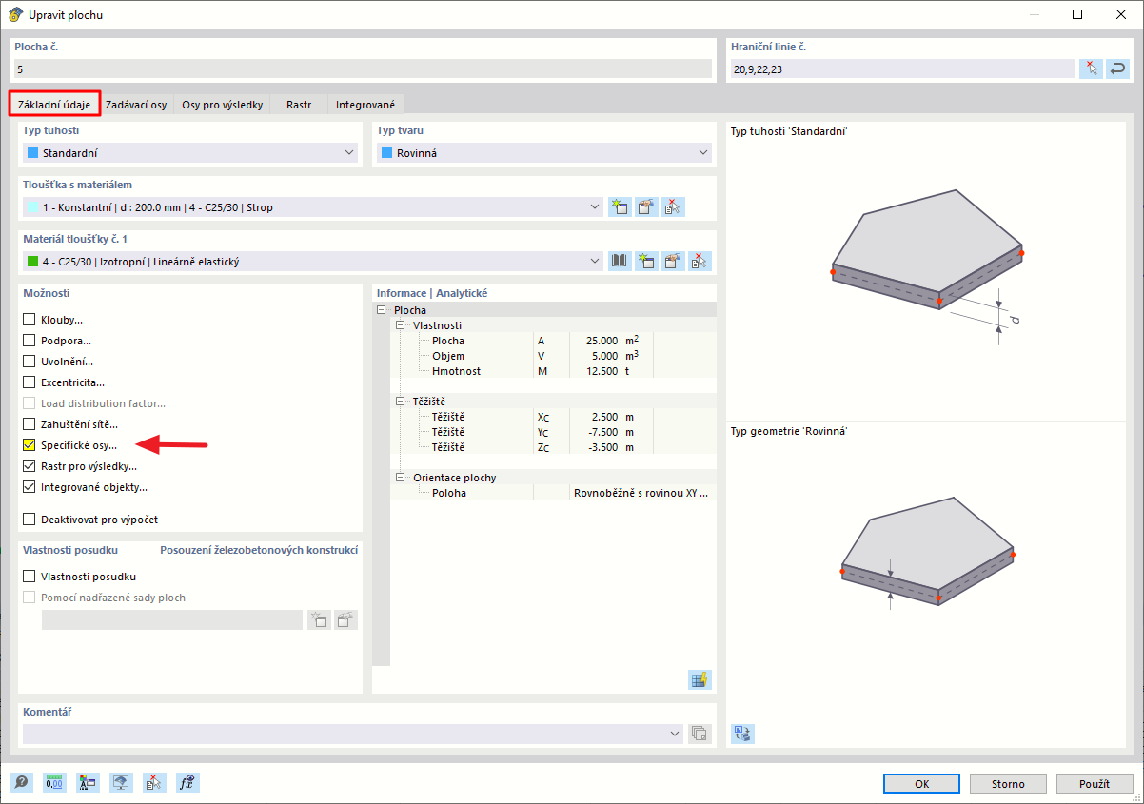Screen dimensions: 1144x804
Task: Click the monitor view icon in bottom toolbar
Action: (x=122, y=782)
